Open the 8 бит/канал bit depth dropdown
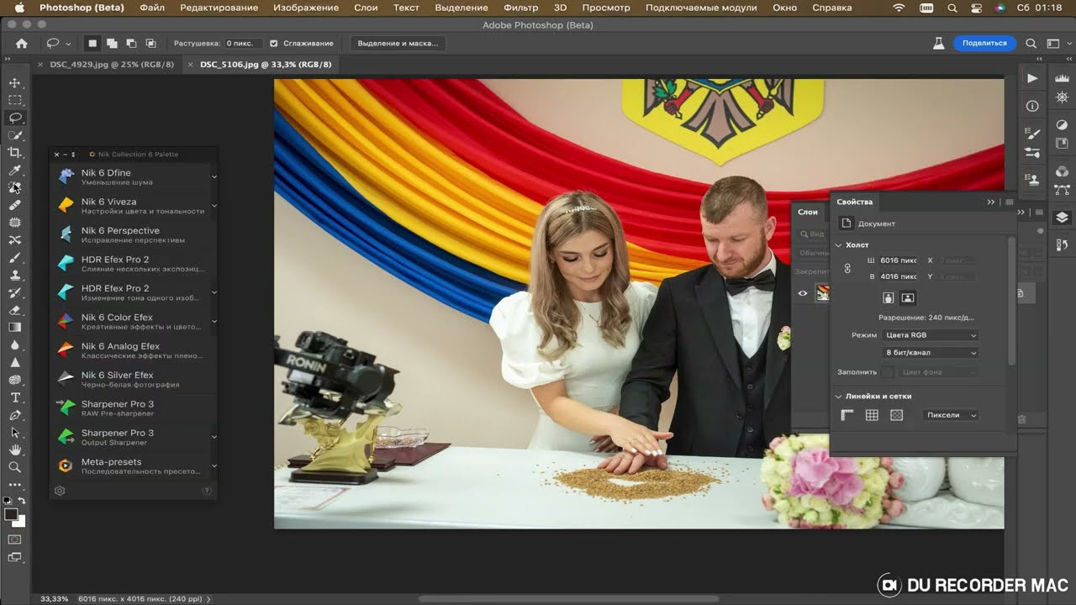Image resolution: width=1076 pixels, height=605 pixels. pos(930,353)
